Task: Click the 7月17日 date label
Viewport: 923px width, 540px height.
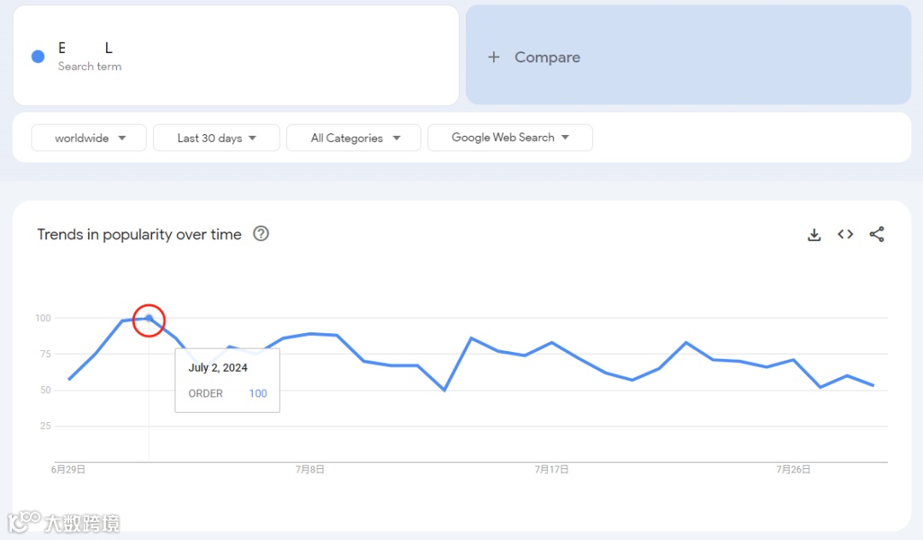Action: pos(552,469)
